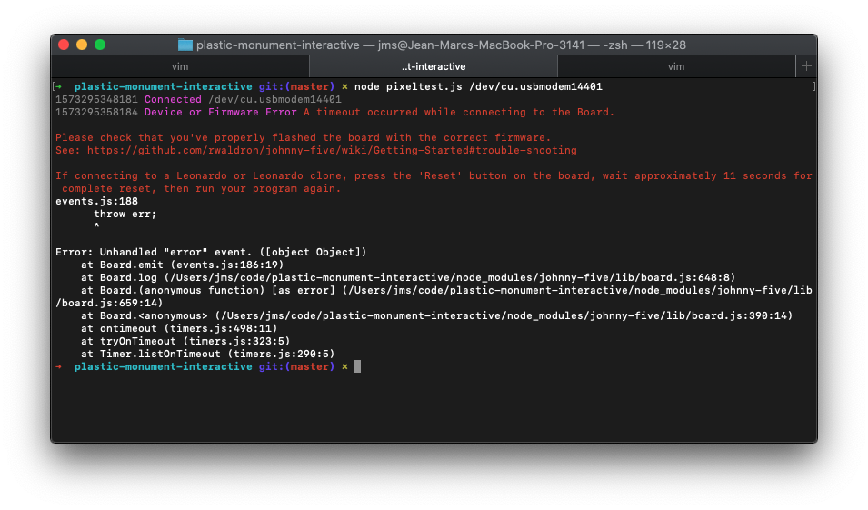Minimize the terminal with yellow button
This screenshot has height=510, width=868.
click(x=82, y=45)
